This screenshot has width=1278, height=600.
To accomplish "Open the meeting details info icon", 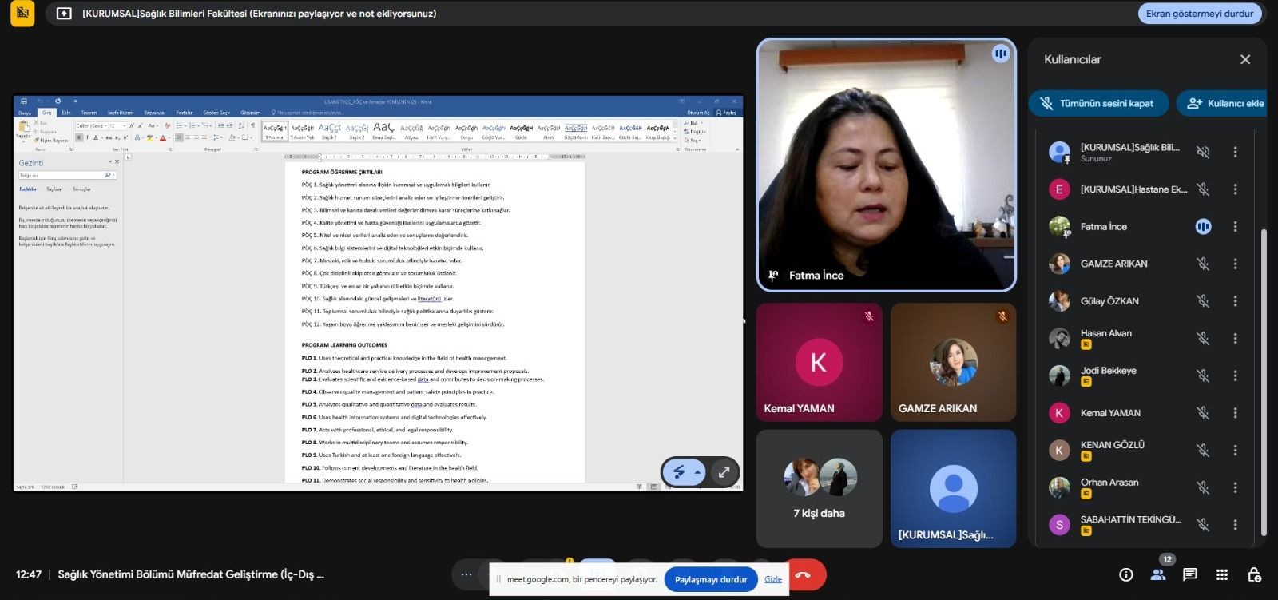I will pyautogui.click(x=1125, y=574).
